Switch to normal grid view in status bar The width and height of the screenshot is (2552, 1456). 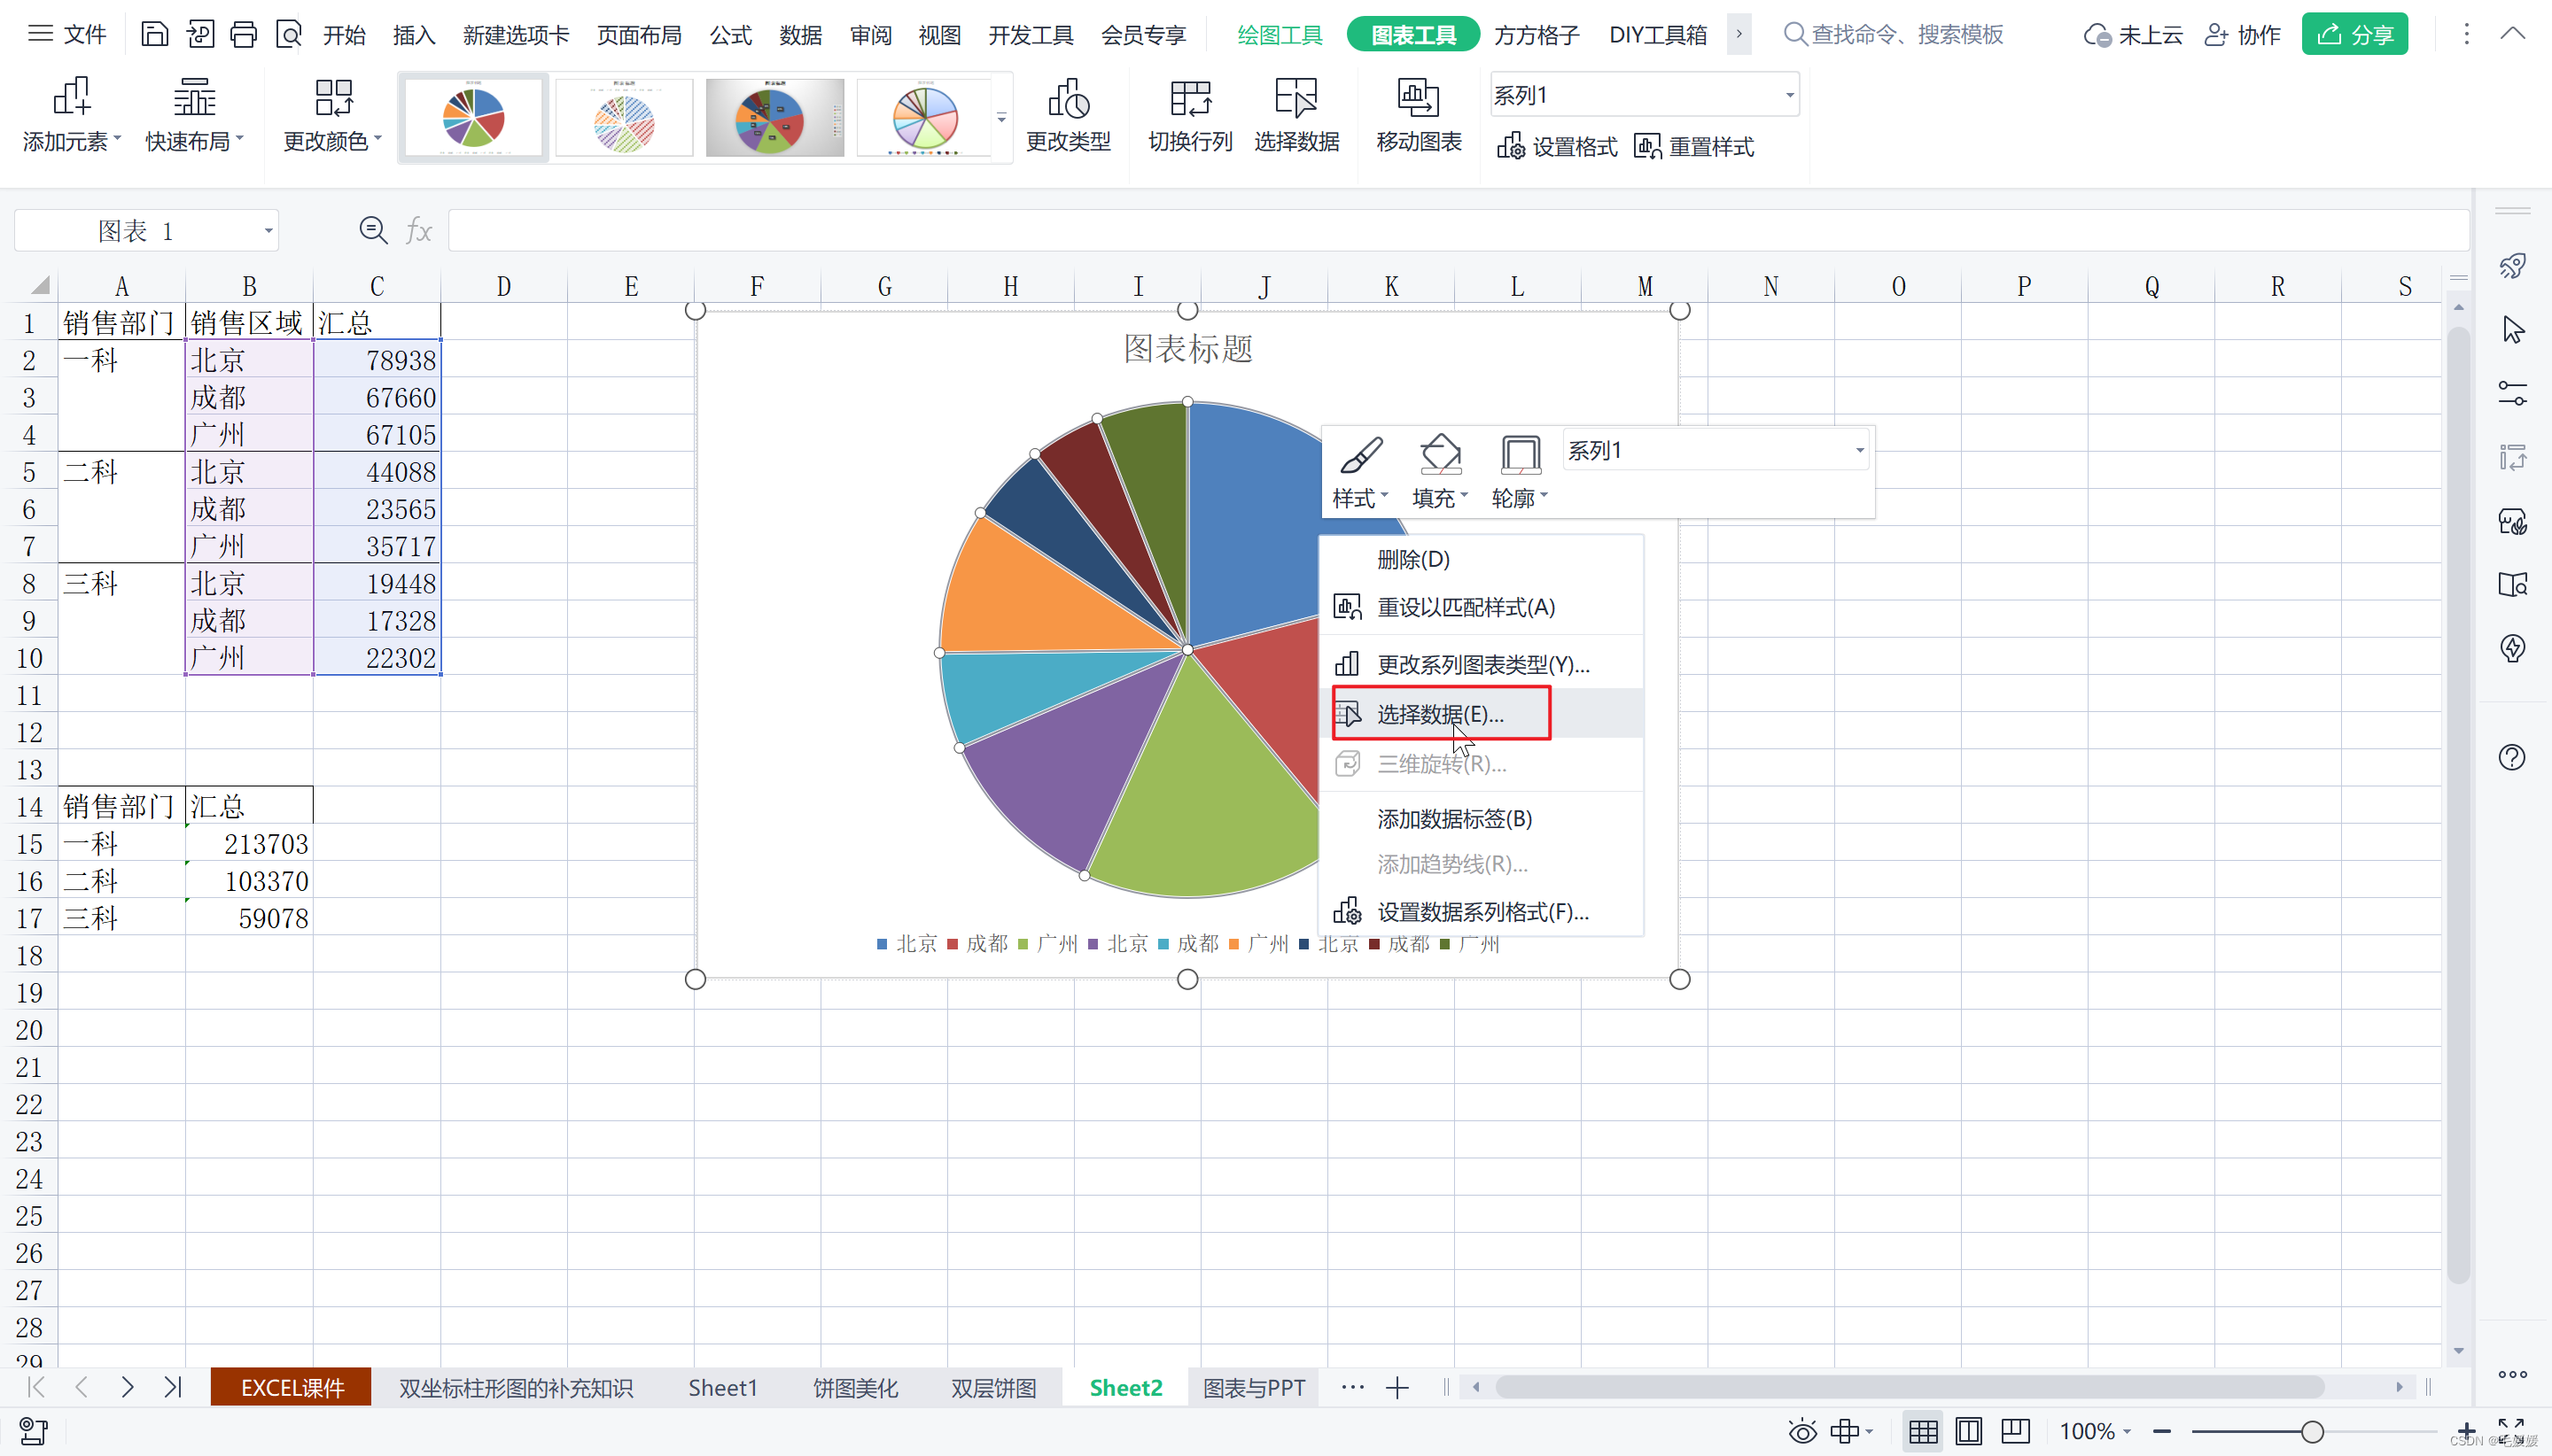click(x=1922, y=1431)
